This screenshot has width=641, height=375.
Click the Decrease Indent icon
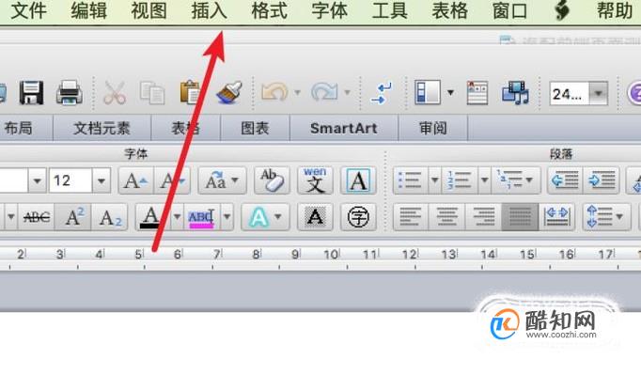tap(565, 180)
